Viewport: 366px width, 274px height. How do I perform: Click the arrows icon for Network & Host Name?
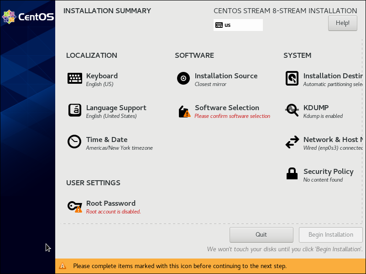(292, 142)
